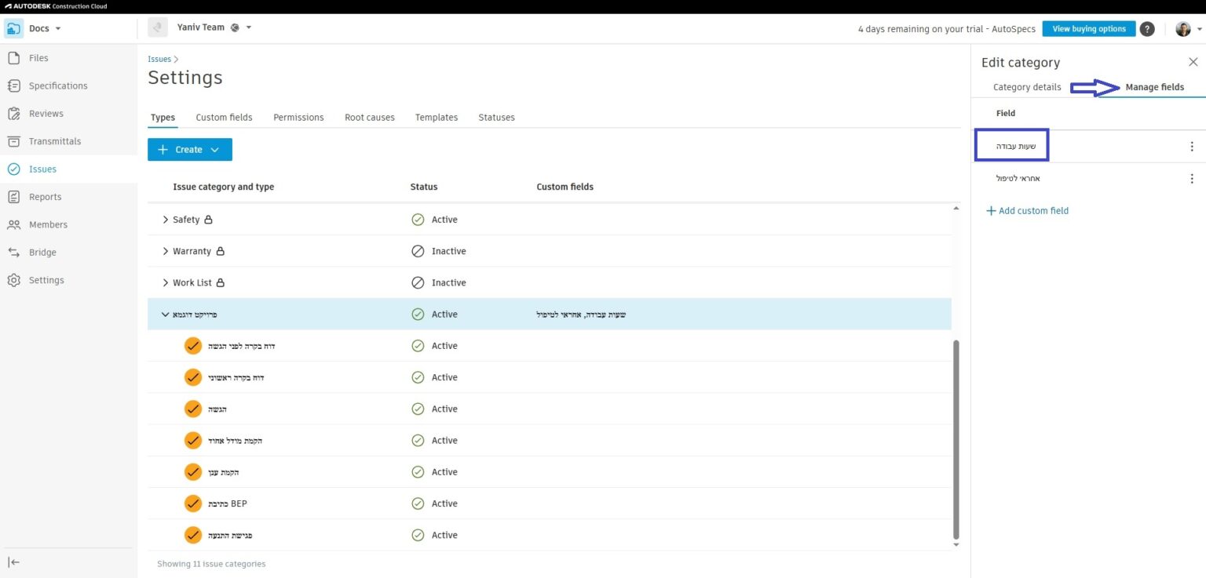Open Bridge in the sidebar

[42, 253]
